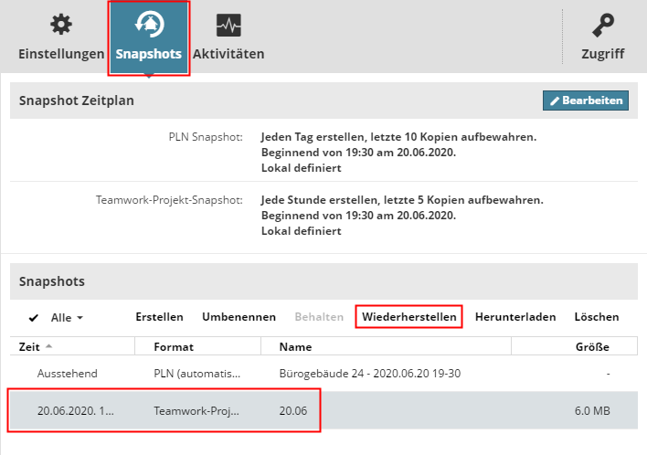Click Erstellen to create a snapshot
Viewport: 647px width, 455px height.
tap(159, 317)
